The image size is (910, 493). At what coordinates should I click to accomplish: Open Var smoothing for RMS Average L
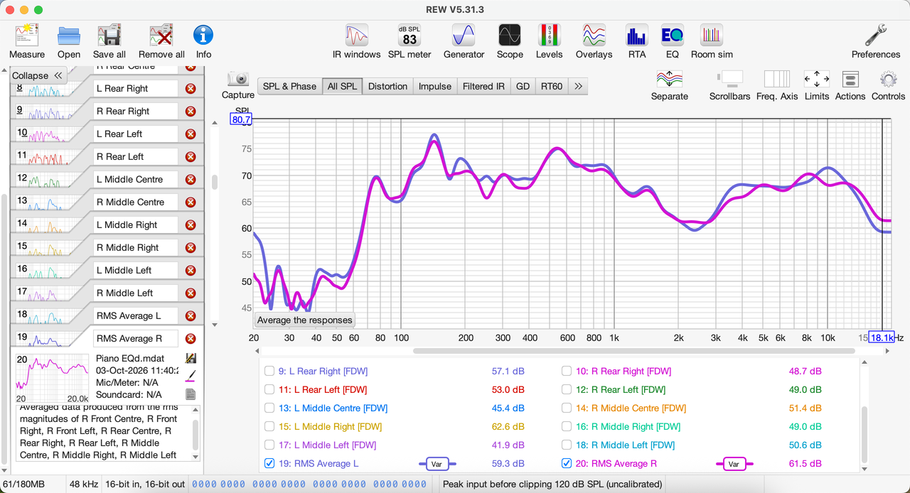click(x=437, y=464)
